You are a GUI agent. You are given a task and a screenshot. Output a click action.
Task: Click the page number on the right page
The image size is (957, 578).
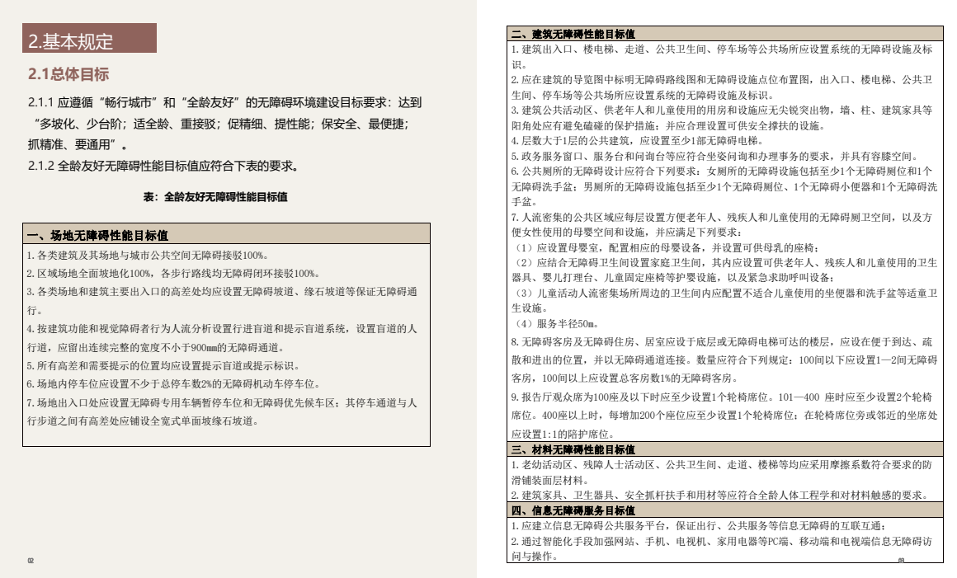903,560
